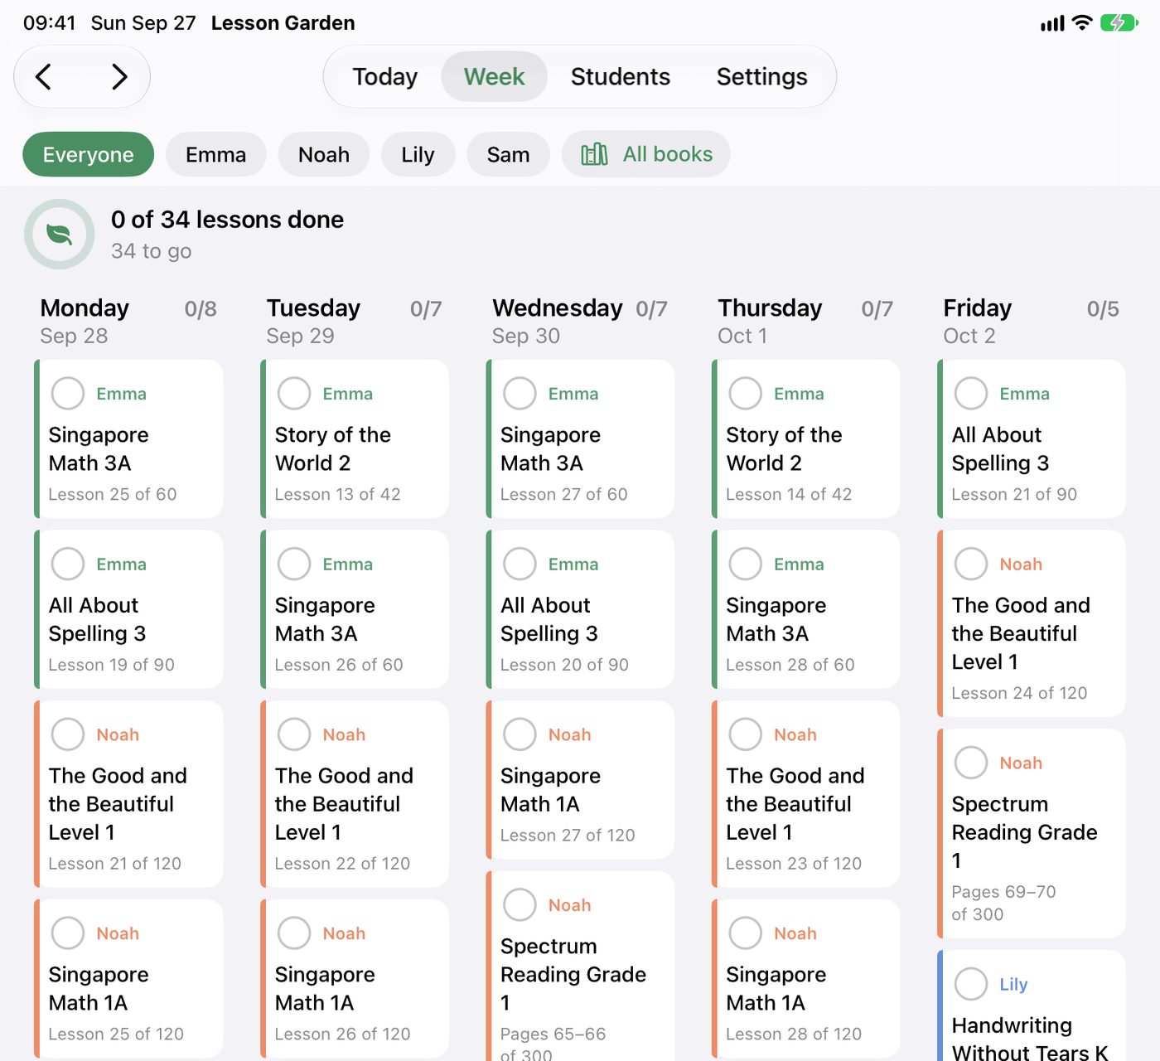Screen dimensions: 1160x1061
Task: Check off Thursday Story of the World Lesson 14
Action: tap(745, 393)
